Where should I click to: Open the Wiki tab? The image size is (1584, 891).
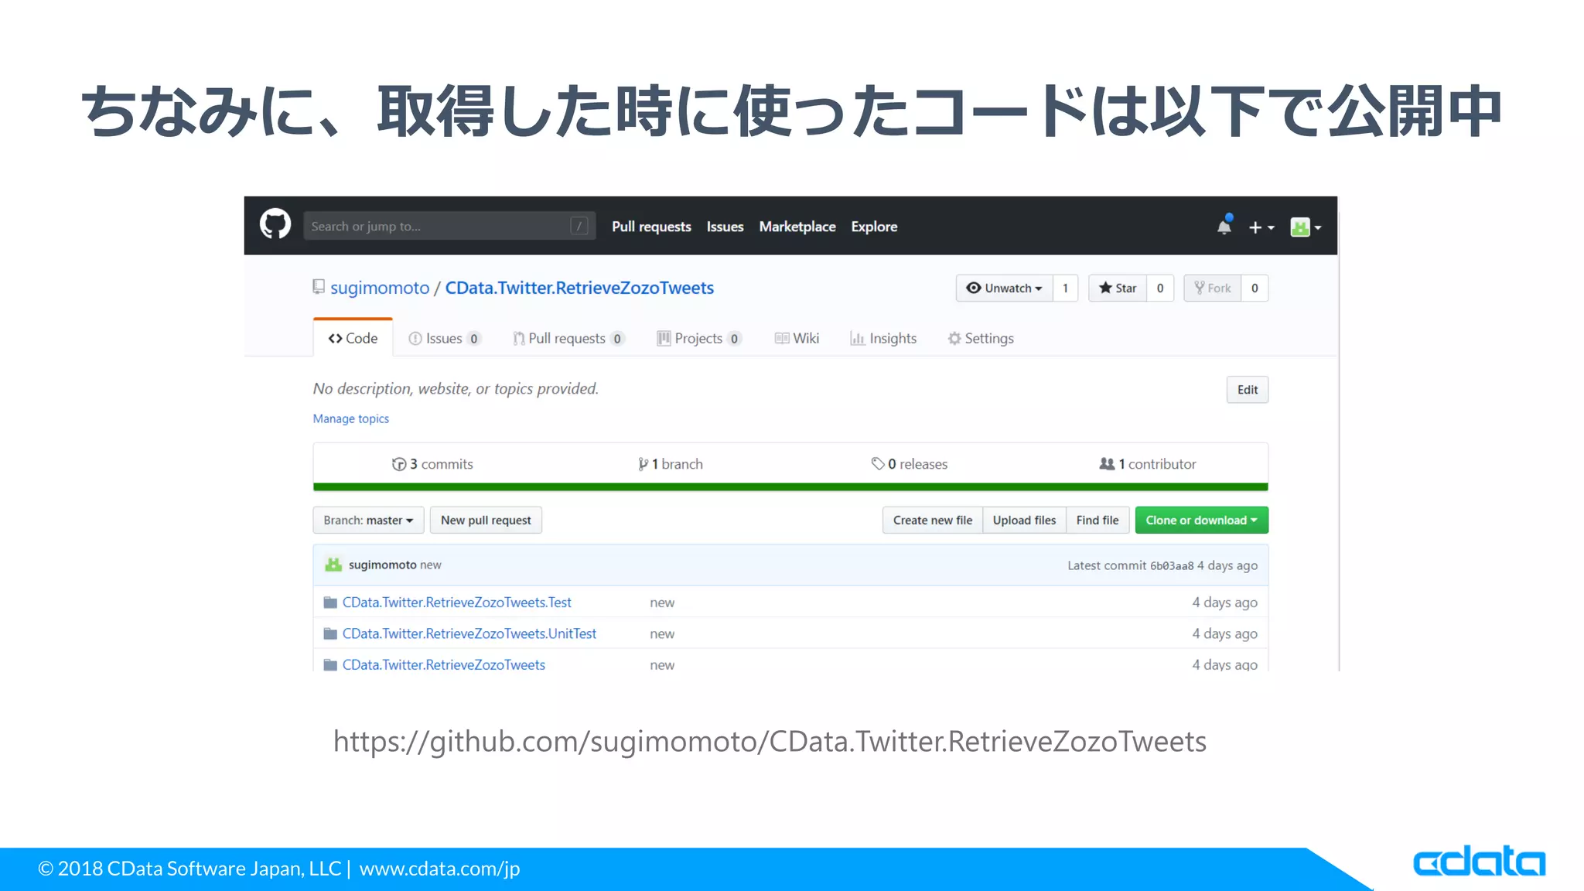(x=797, y=339)
